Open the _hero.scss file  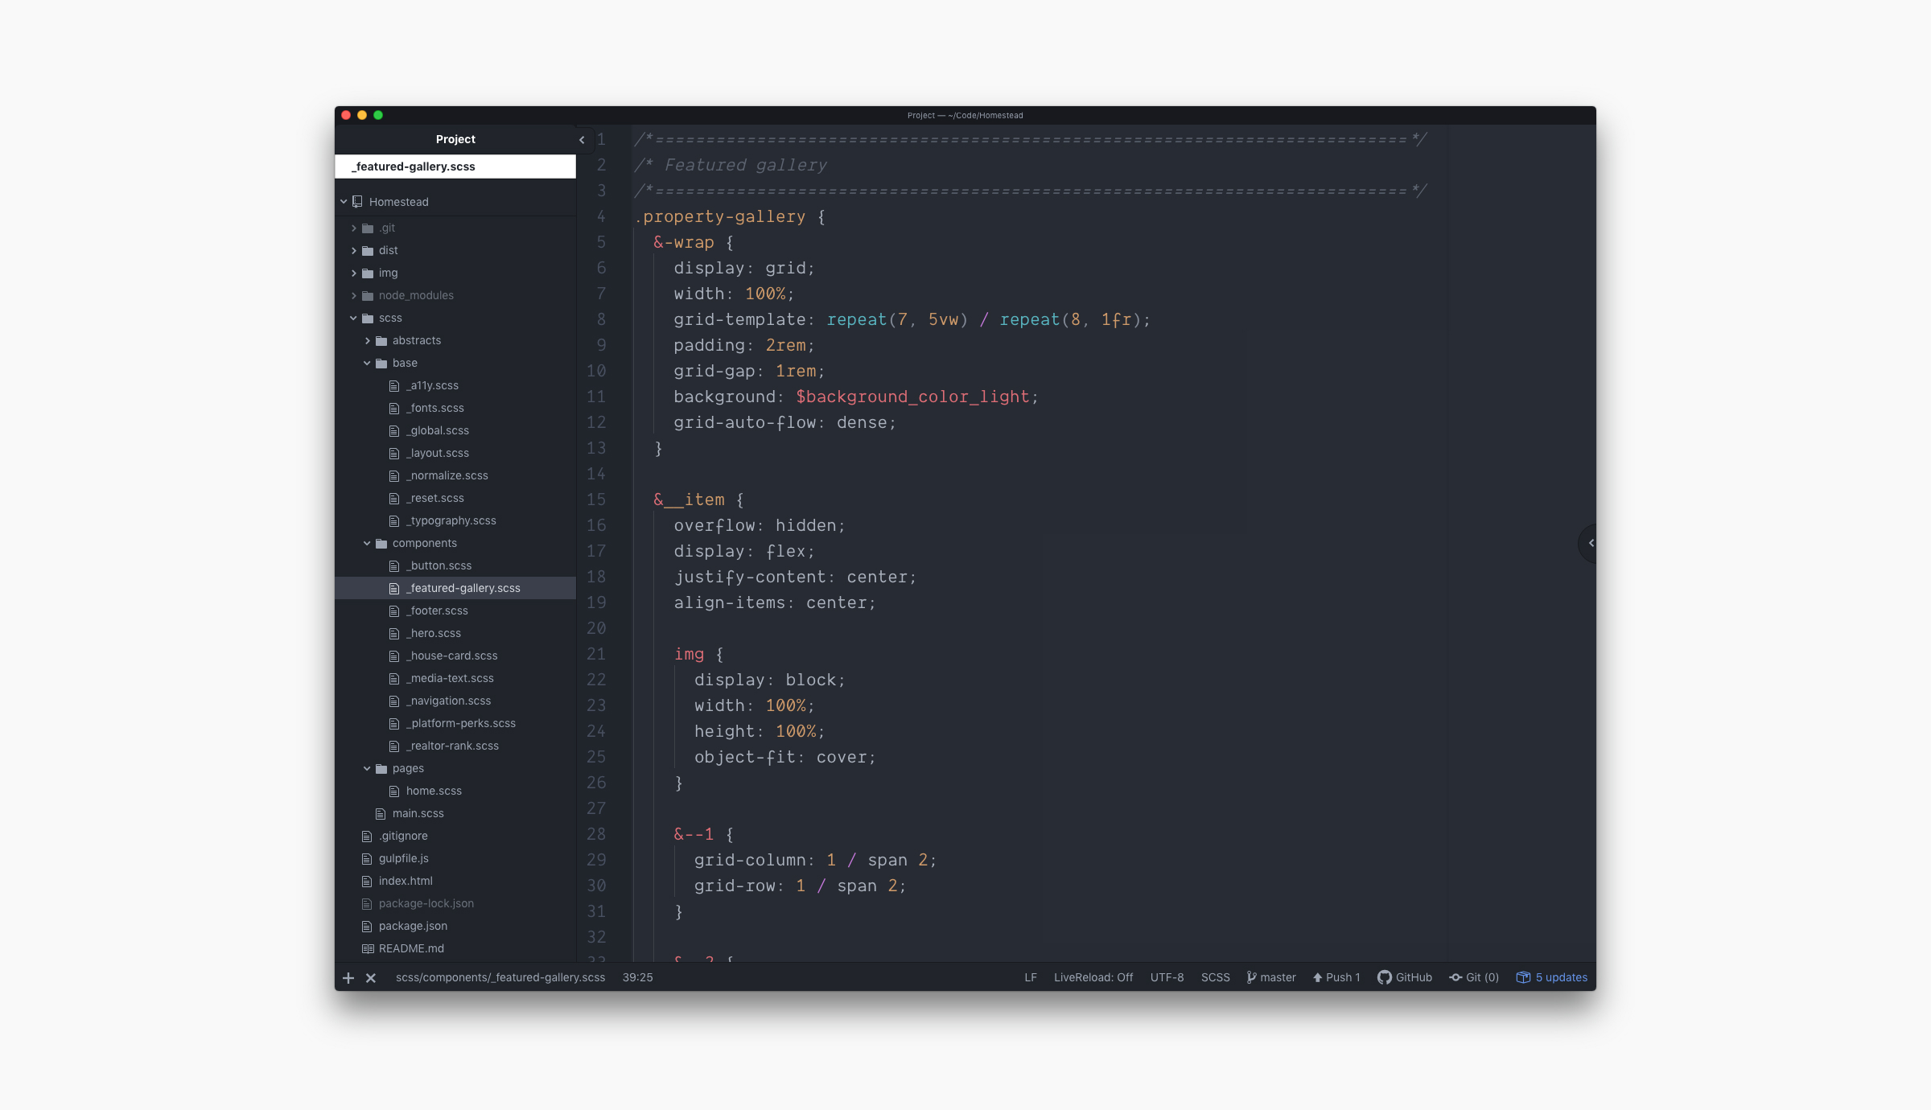click(x=434, y=633)
